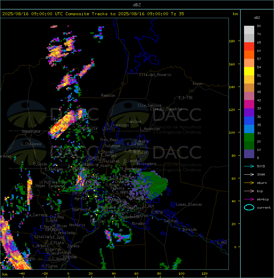Screen dimensions: 274x278
Task: Click the 'Zapata' map label
Action: [73, 246]
